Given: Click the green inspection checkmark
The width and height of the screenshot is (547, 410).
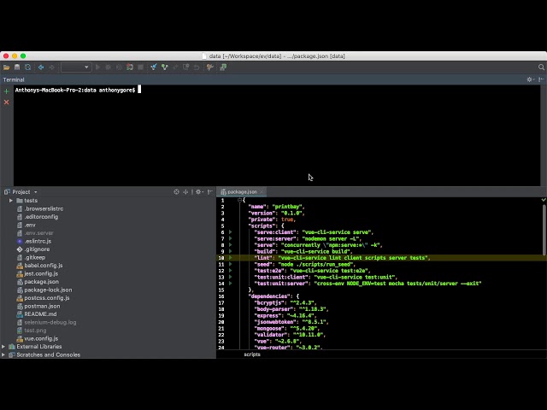Looking at the screenshot, I should [544, 200].
